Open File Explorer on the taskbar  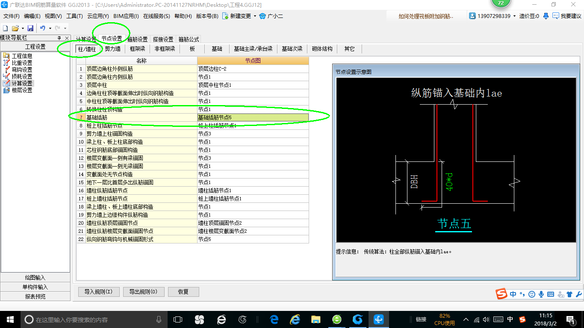pyautogui.click(x=316, y=319)
